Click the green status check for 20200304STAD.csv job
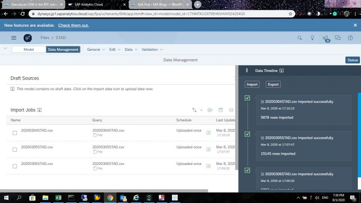 (208, 133)
